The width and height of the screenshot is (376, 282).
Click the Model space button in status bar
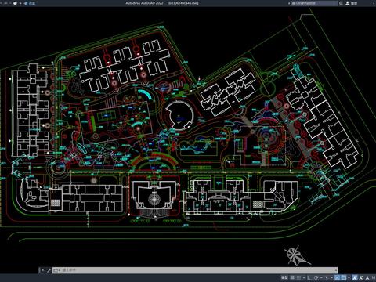pos(284,277)
